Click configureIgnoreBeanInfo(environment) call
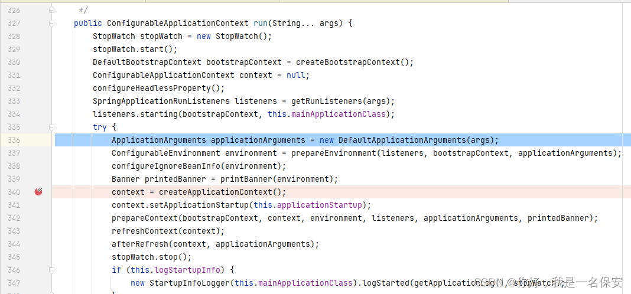Image resolution: width=631 pixels, height=294 pixels. [196, 166]
